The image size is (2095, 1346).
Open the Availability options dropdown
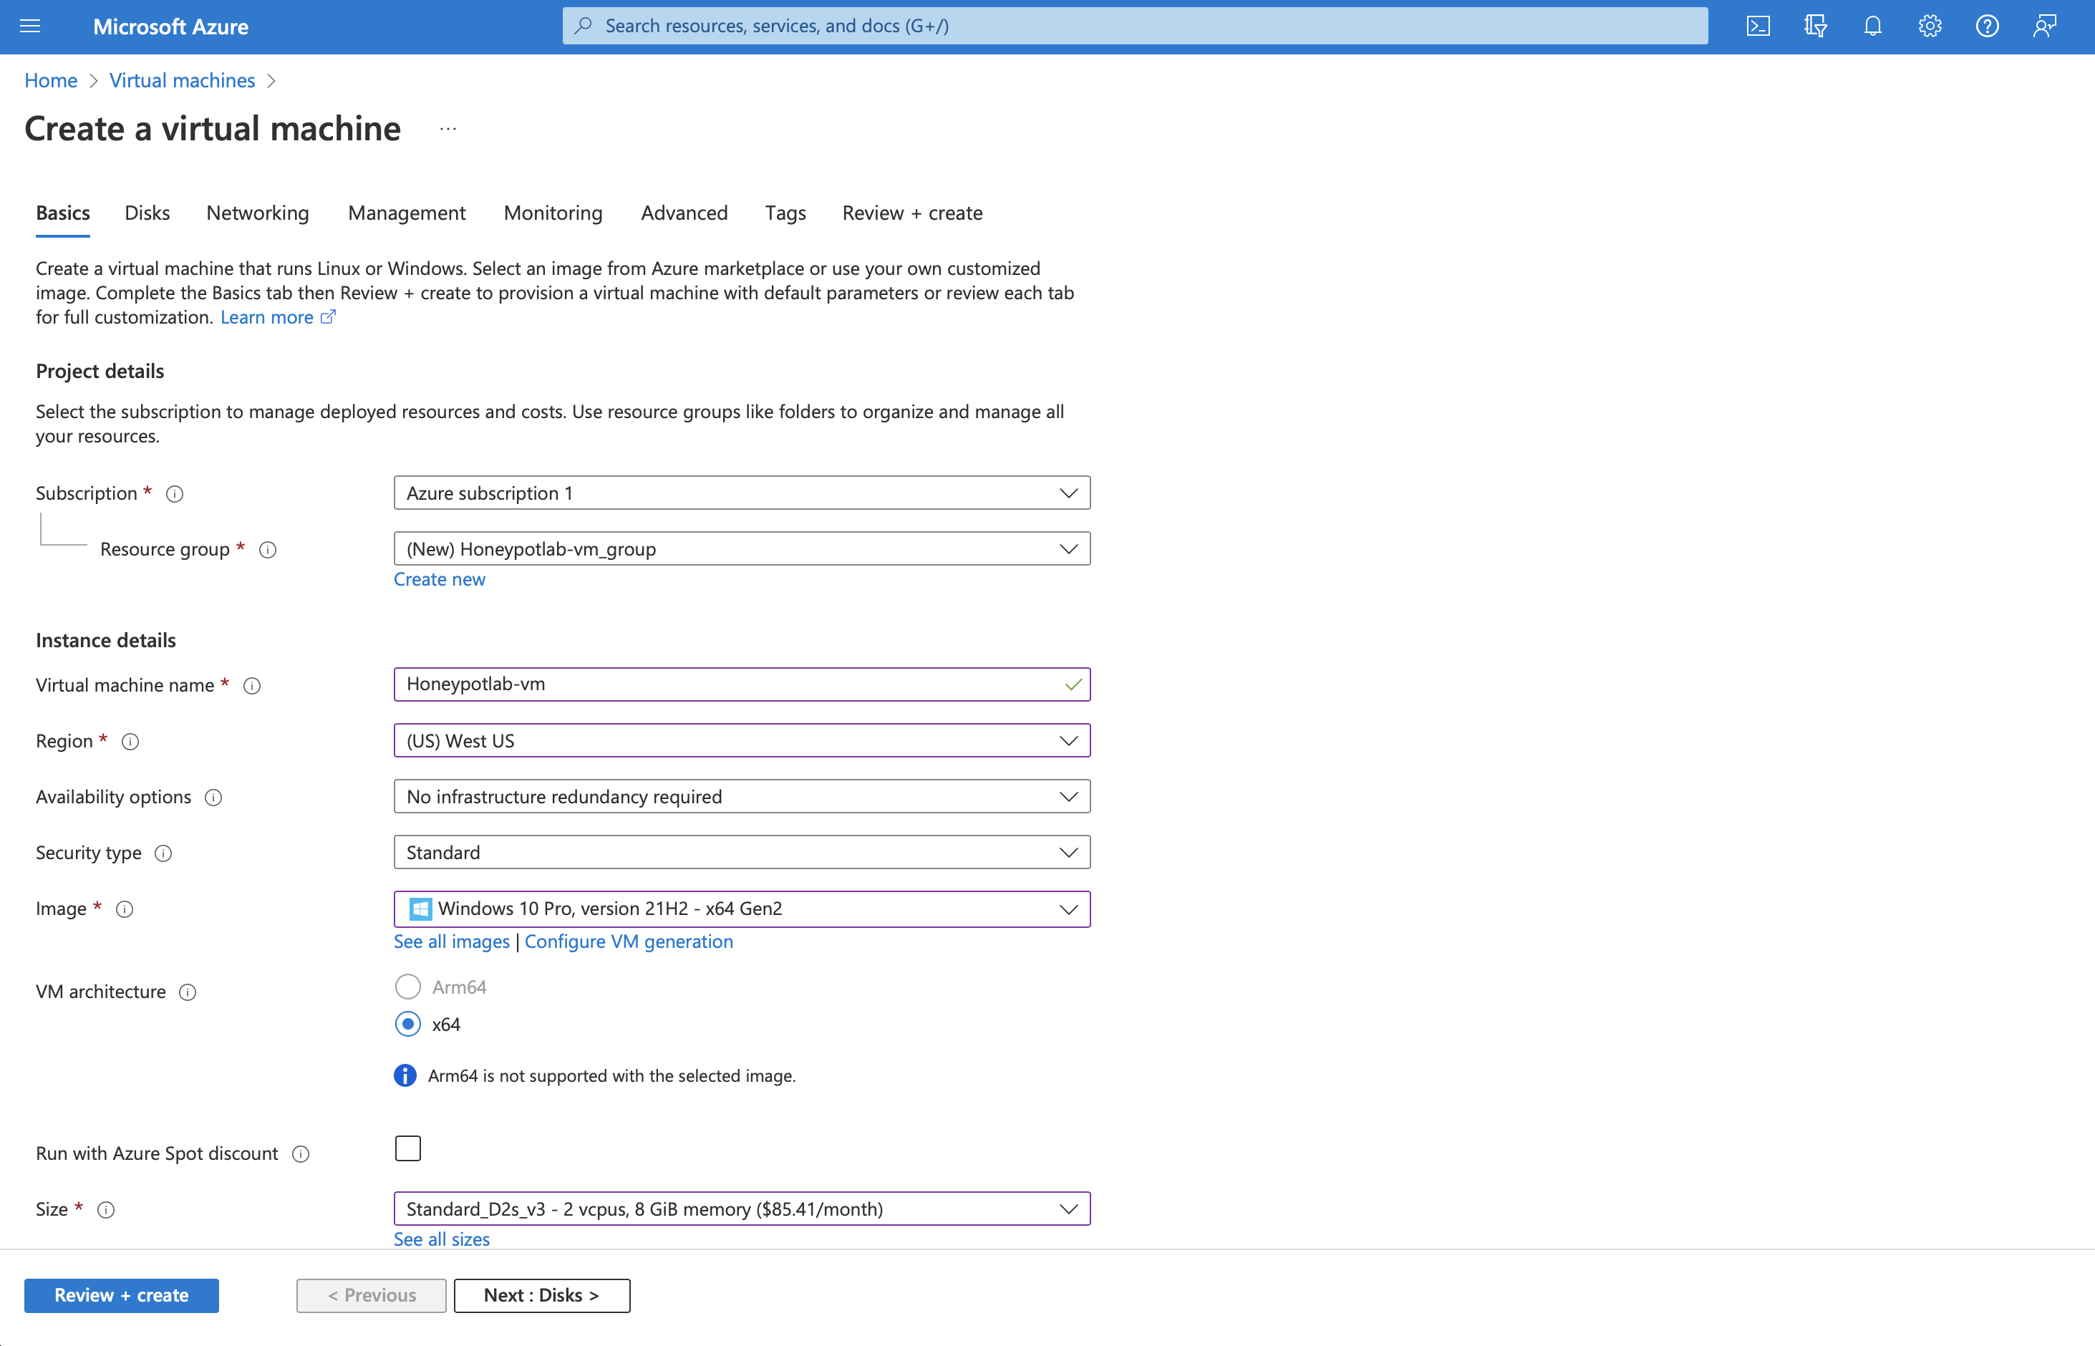(742, 796)
